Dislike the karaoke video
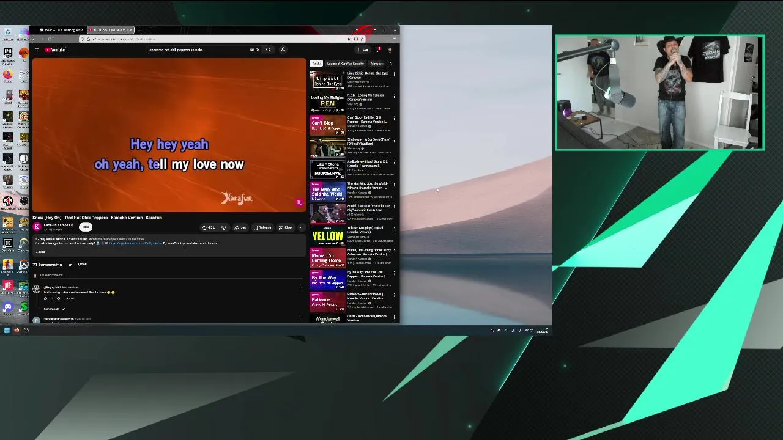Screen dimensions: 783x440 click(x=223, y=227)
